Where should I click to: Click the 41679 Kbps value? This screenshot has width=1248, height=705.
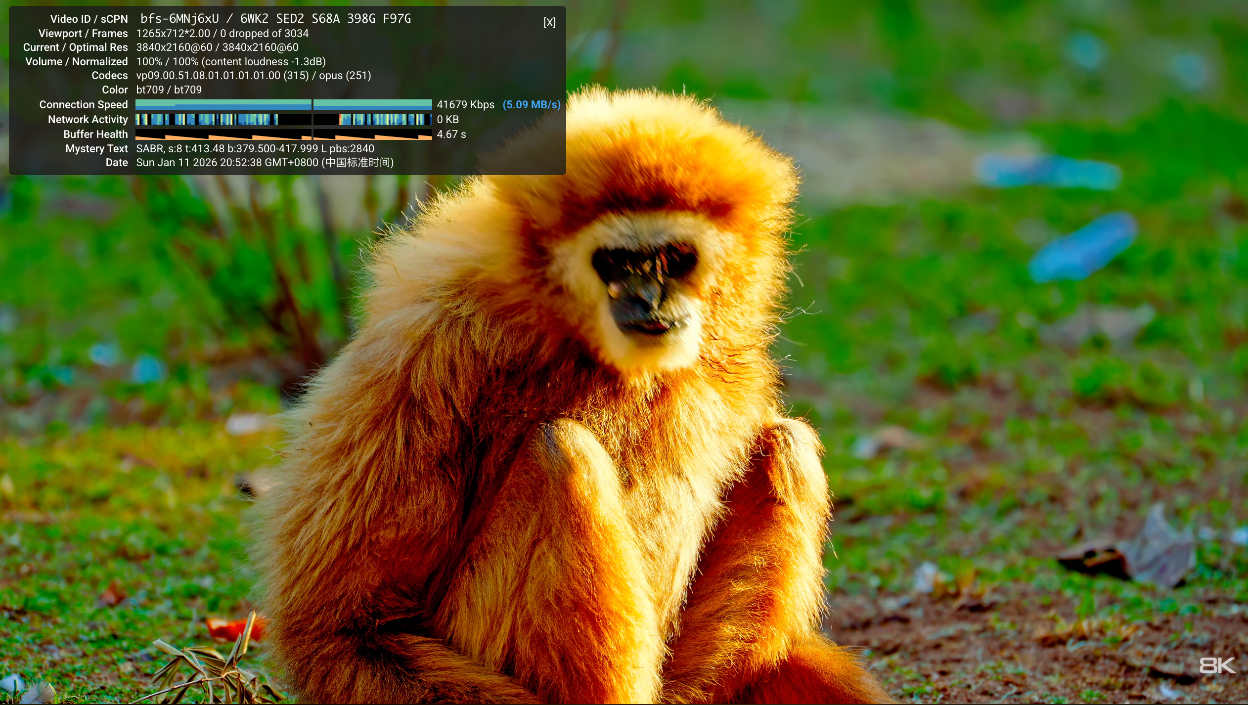465,105
